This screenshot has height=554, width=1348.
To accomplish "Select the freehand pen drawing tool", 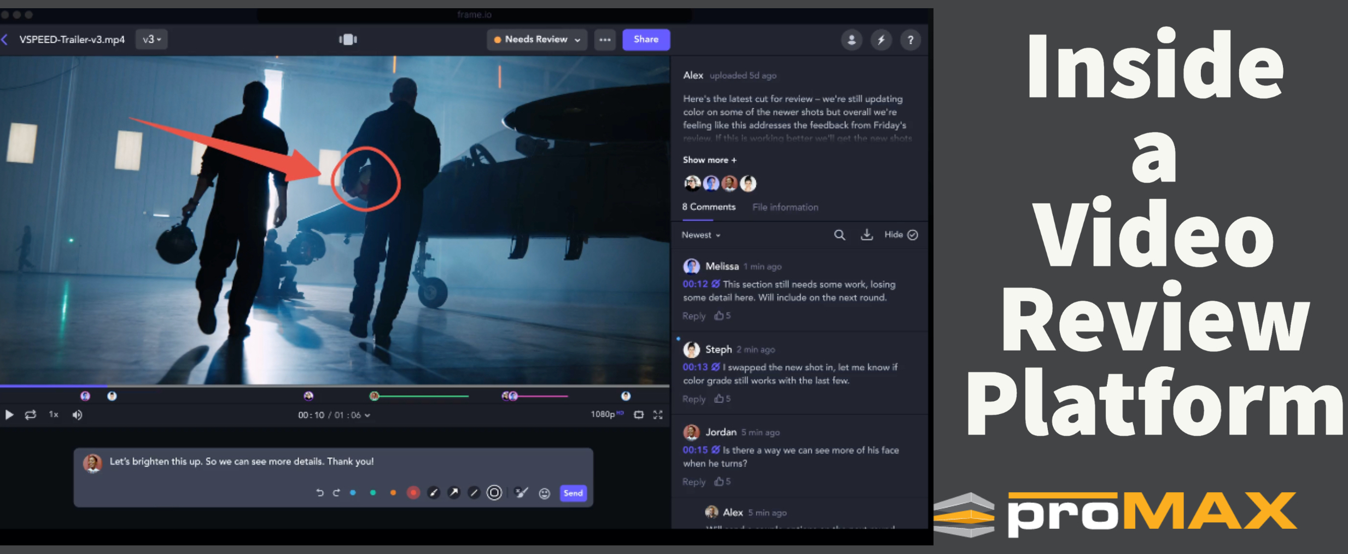I will [x=433, y=492].
